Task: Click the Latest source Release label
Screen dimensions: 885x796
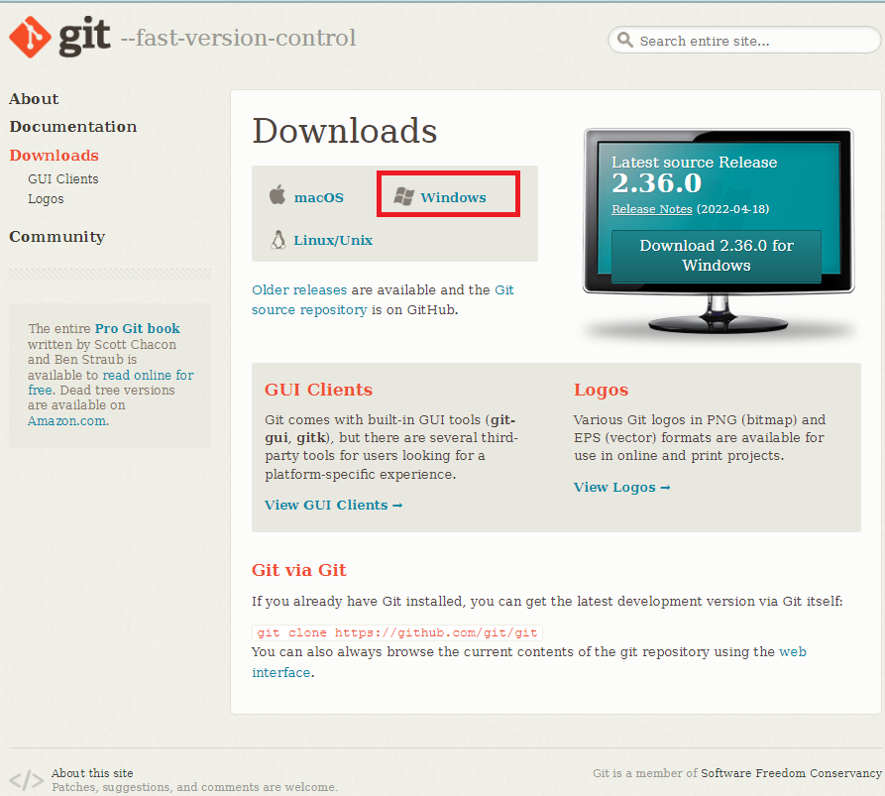Action: 695,163
